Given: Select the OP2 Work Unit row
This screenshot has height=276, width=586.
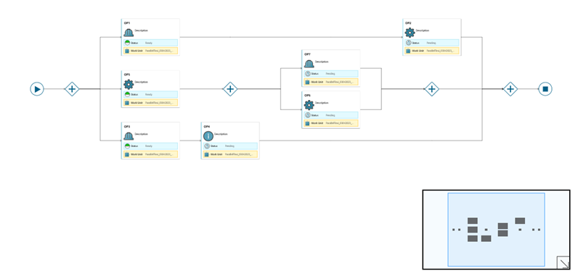Looking at the screenshot, I should (431, 51).
